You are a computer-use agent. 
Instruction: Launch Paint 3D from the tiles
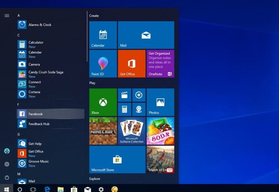(x=103, y=63)
